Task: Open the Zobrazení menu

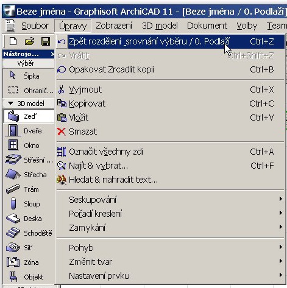Action: [114, 26]
